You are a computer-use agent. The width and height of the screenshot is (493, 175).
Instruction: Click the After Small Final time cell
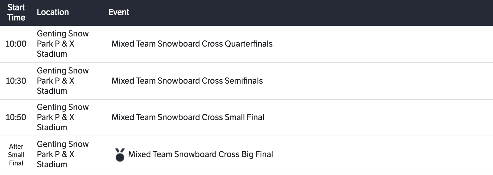coord(16,155)
